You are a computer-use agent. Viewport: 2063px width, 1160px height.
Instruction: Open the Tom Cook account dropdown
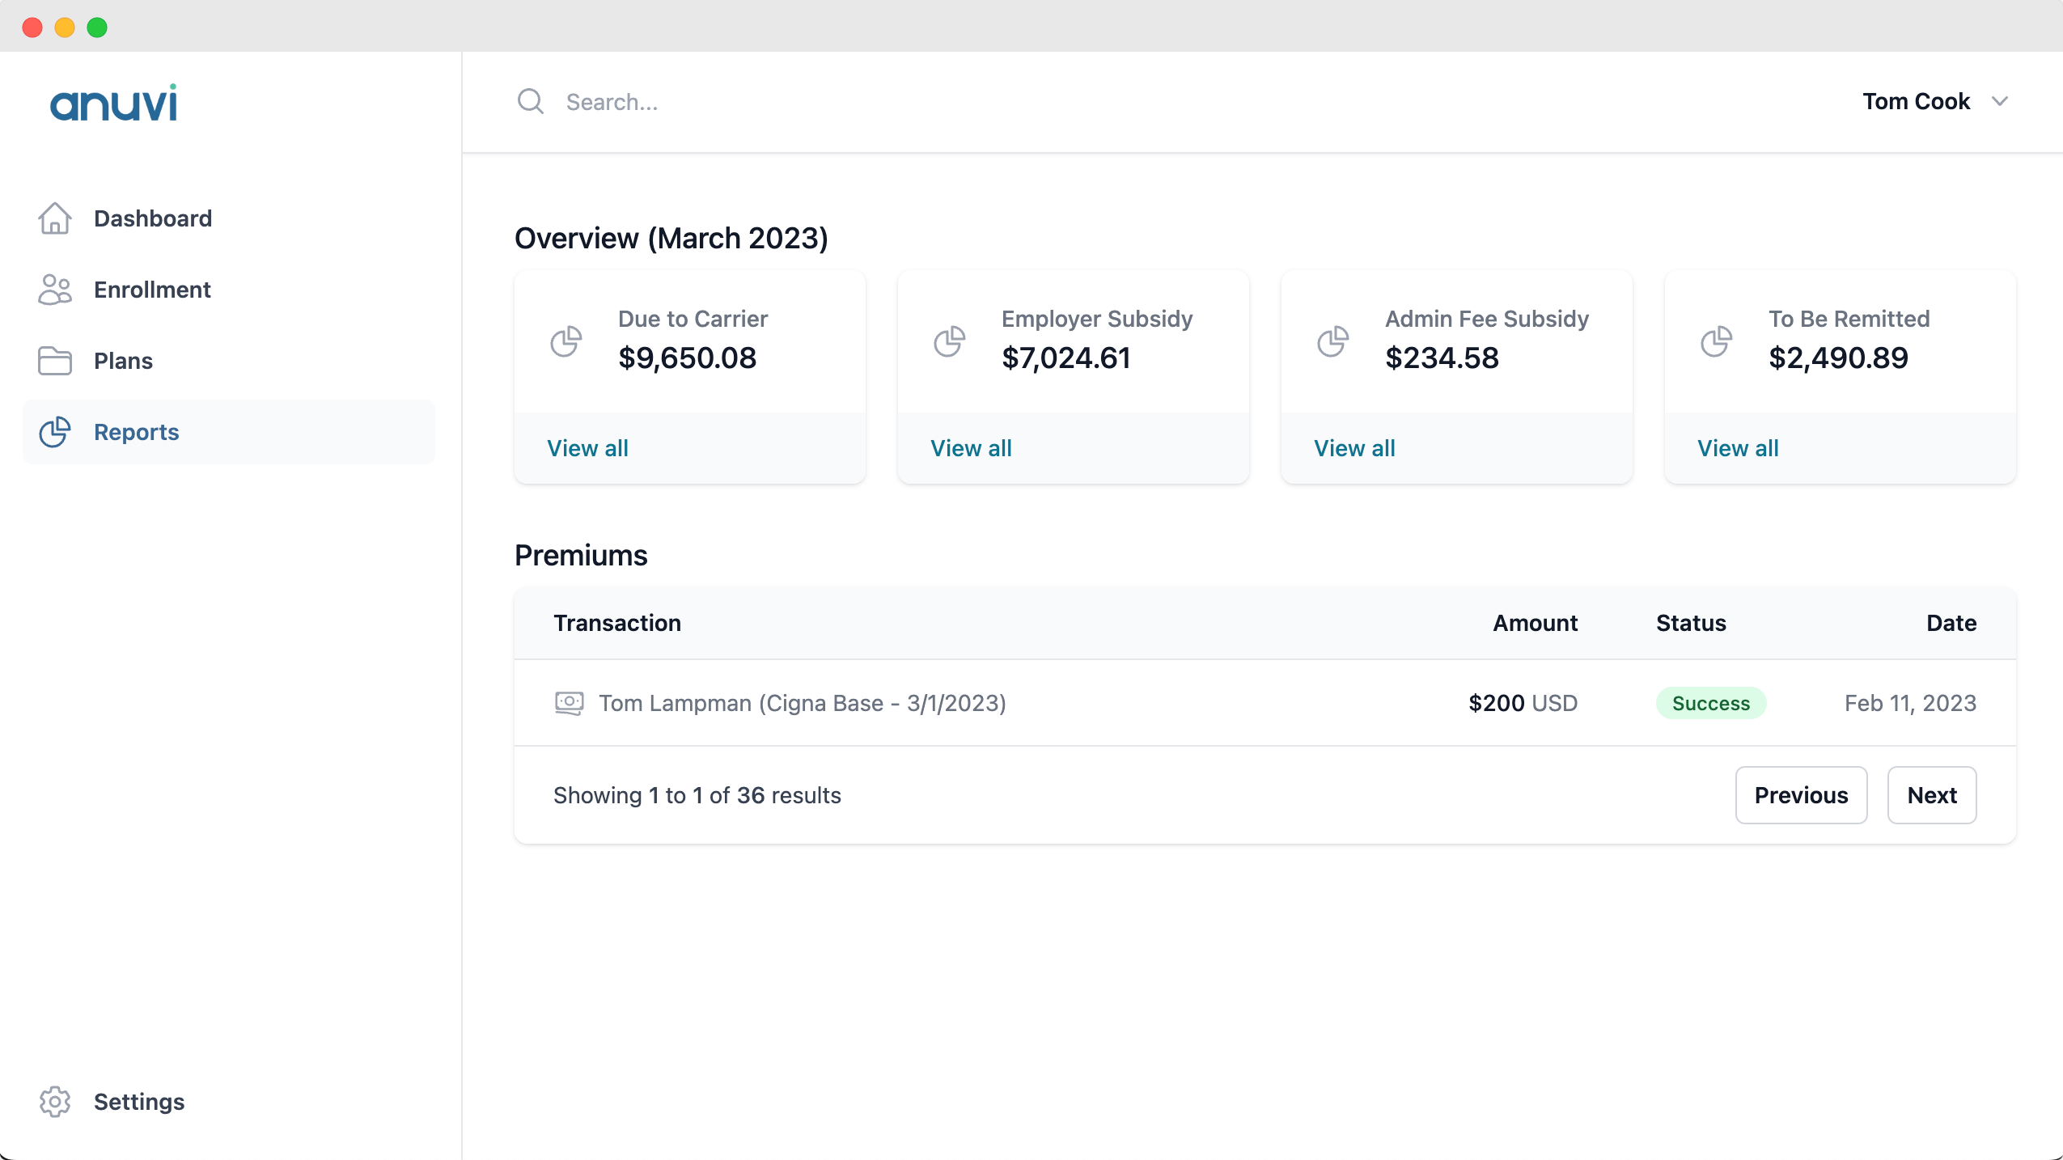click(x=1916, y=102)
